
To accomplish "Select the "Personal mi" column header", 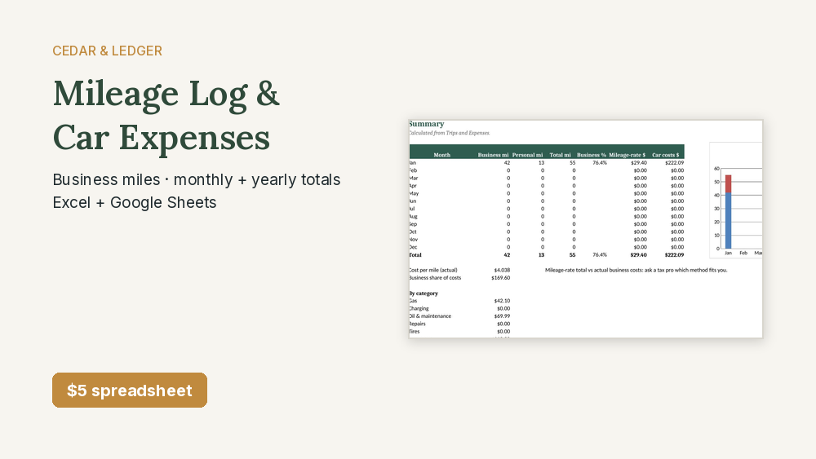I will (x=527, y=155).
